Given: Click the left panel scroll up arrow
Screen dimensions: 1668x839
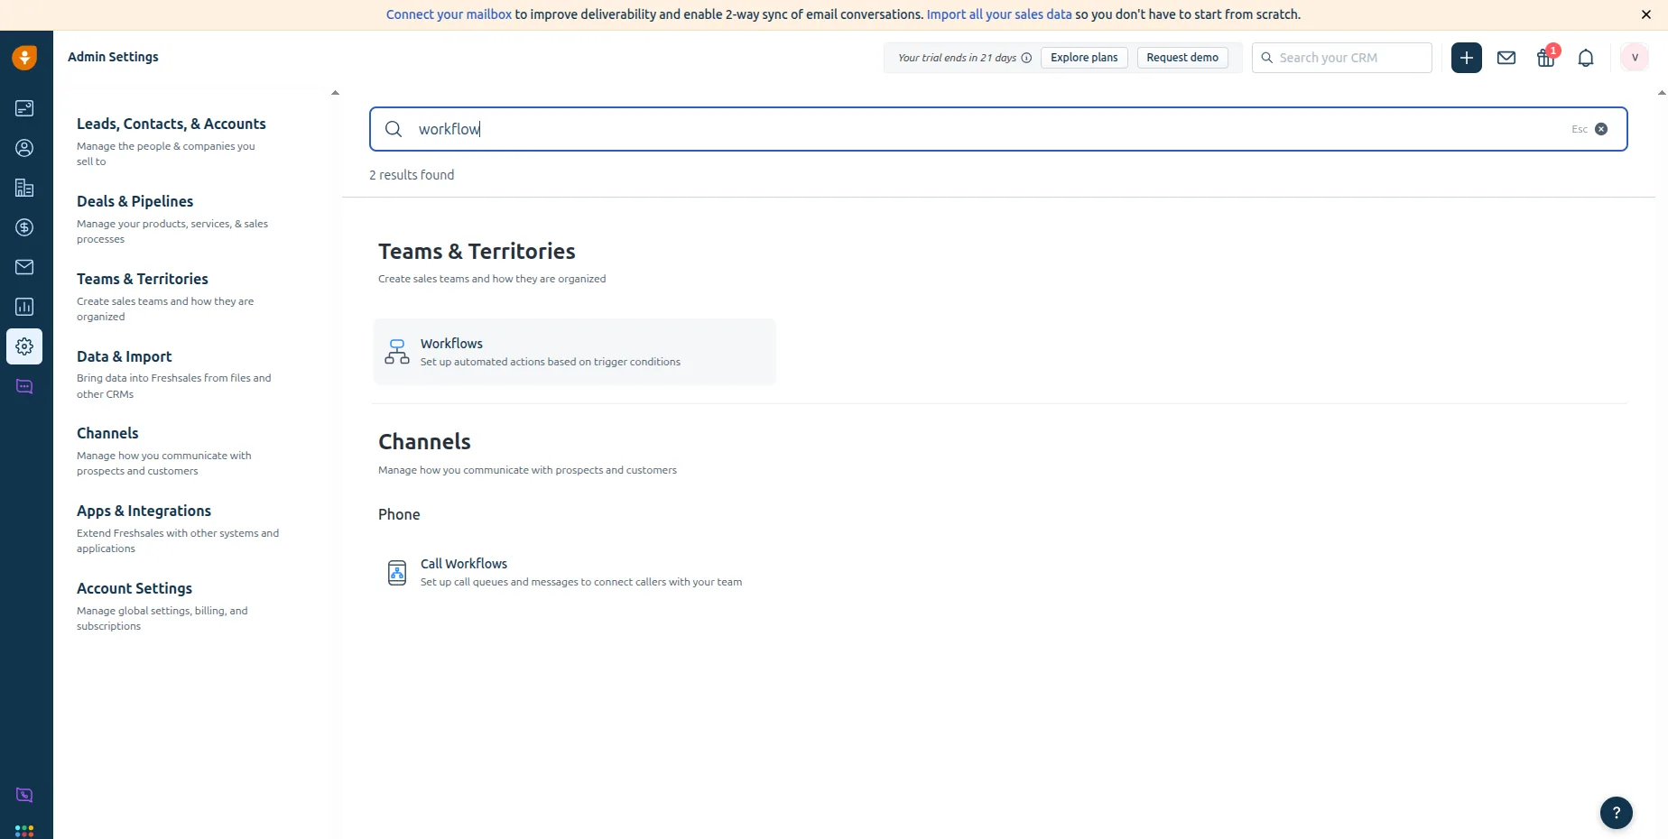Looking at the screenshot, I should tap(335, 93).
